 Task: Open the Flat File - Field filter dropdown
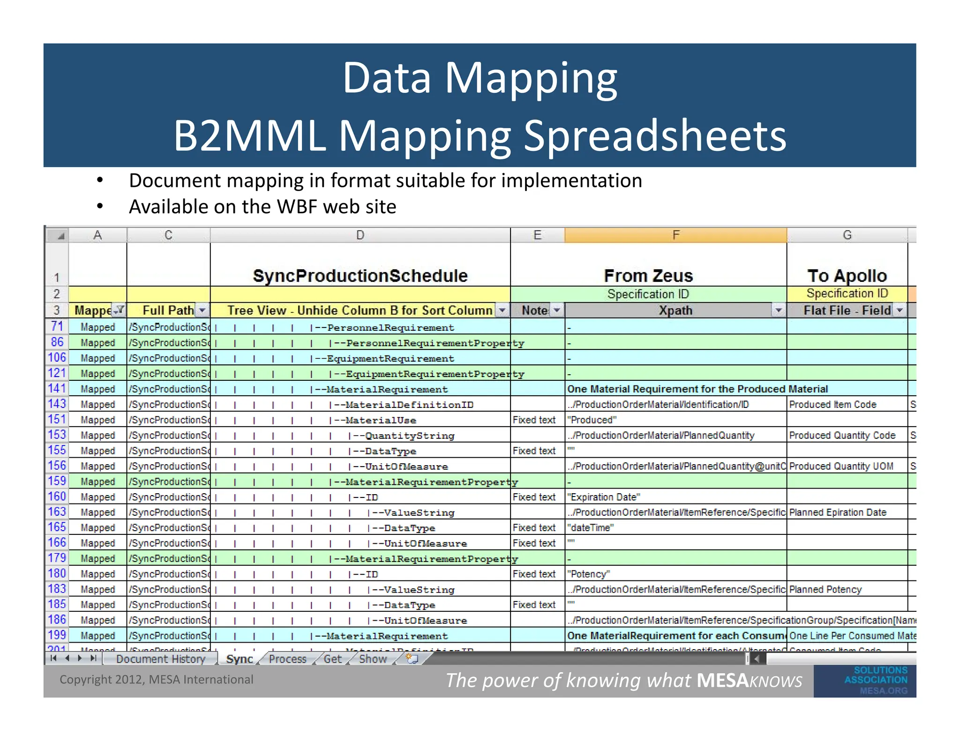coord(900,310)
